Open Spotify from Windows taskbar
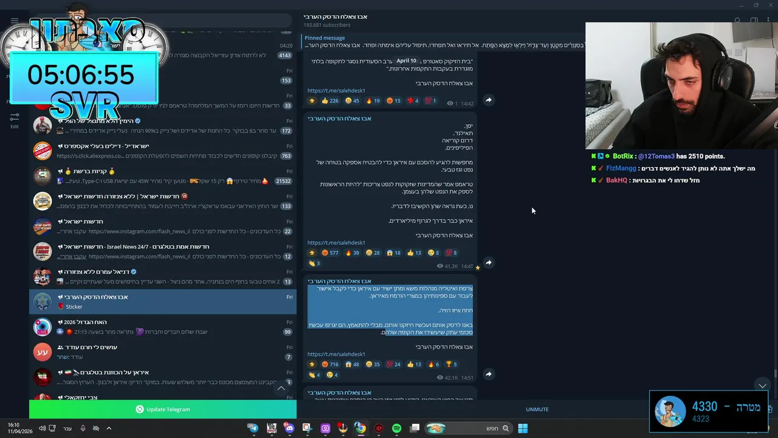This screenshot has height=438, width=778. (396, 428)
